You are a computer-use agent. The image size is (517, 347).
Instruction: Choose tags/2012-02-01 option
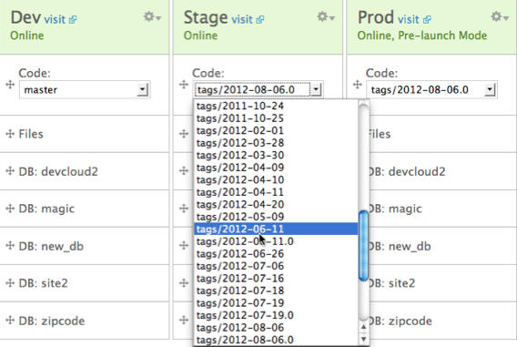(276, 130)
